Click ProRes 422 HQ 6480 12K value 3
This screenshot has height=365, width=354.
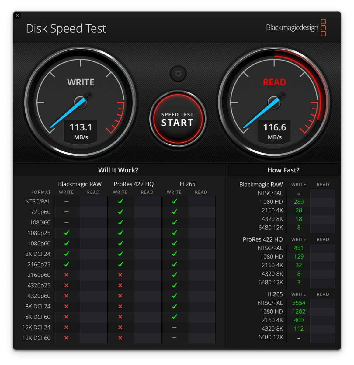(299, 283)
